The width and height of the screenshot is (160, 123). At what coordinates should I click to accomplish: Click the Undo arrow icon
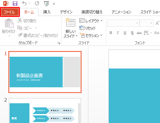coord(24,4)
